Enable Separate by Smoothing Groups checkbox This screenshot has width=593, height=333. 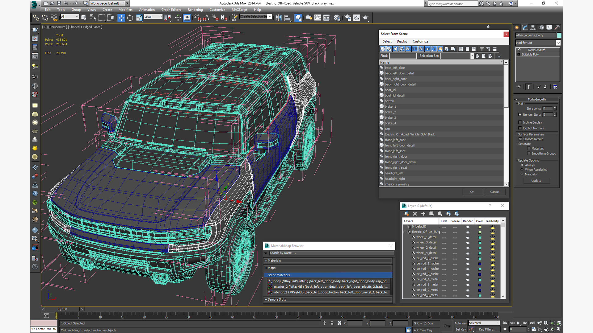[529, 154]
